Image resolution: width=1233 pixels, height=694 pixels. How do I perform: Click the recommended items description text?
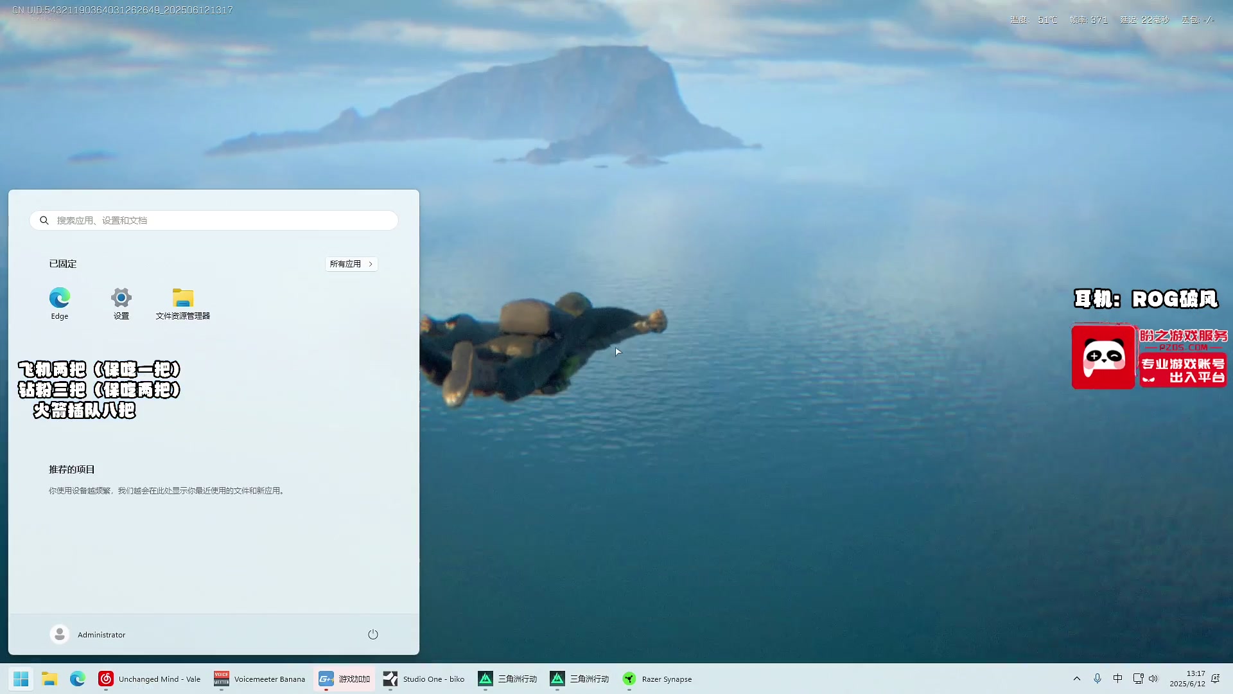pos(167,491)
